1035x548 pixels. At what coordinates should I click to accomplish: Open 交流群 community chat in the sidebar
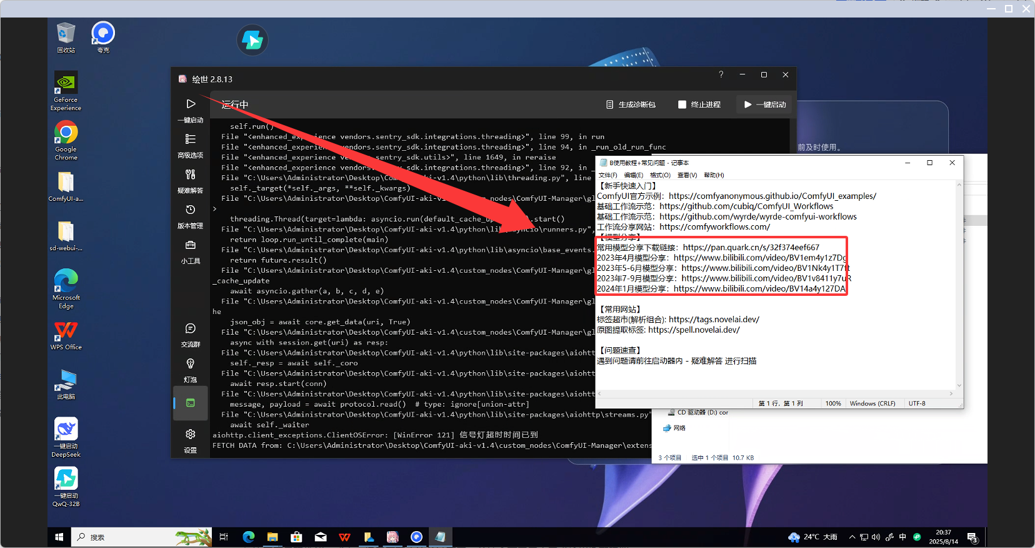pos(191,335)
